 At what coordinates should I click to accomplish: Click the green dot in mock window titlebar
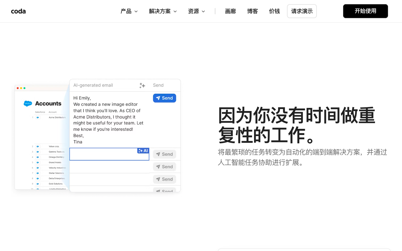pyautogui.click(x=25, y=88)
